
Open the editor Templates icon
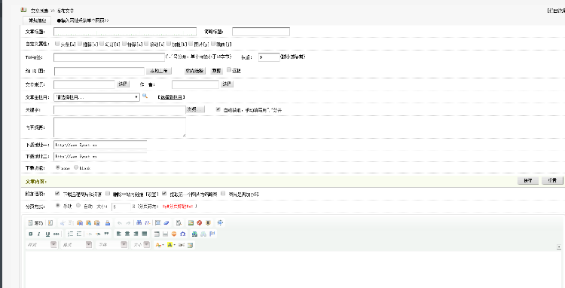click(x=50, y=223)
